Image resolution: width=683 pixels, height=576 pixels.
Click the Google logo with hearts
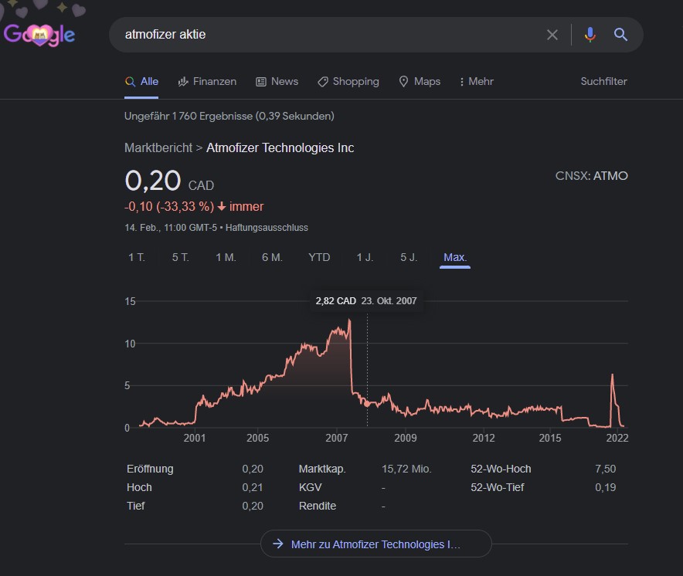[x=39, y=34]
